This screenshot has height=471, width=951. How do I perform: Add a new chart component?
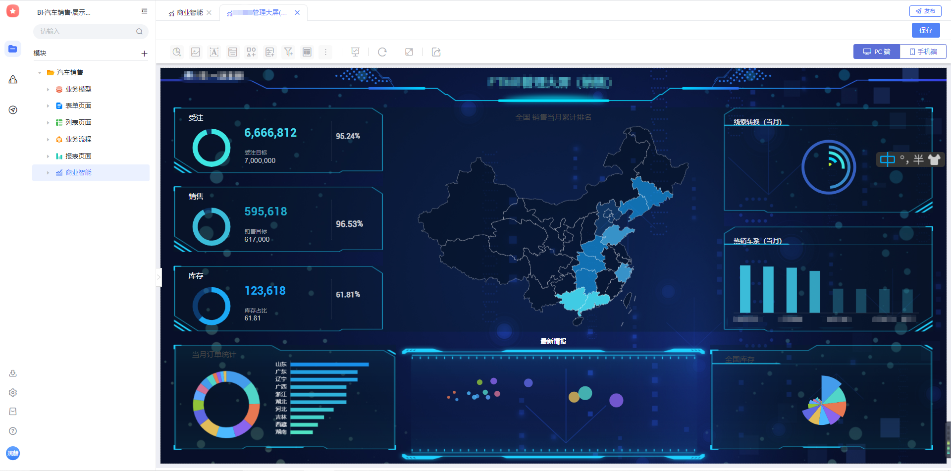(x=177, y=52)
